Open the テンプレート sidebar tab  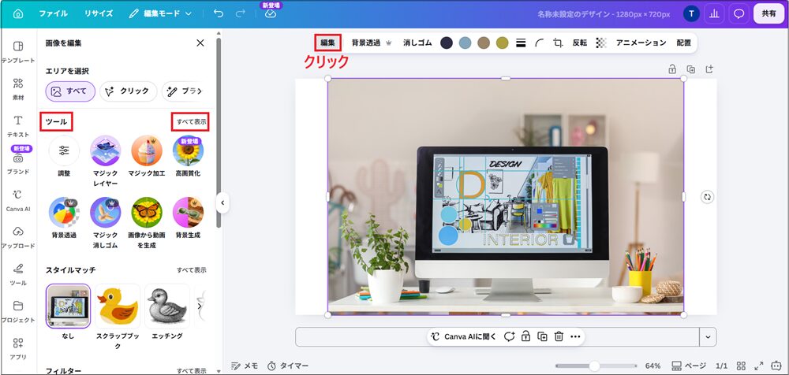click(18, 52)
